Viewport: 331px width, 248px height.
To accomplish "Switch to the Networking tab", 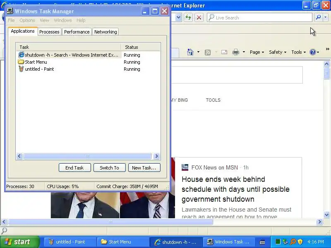I will [106, 32].
